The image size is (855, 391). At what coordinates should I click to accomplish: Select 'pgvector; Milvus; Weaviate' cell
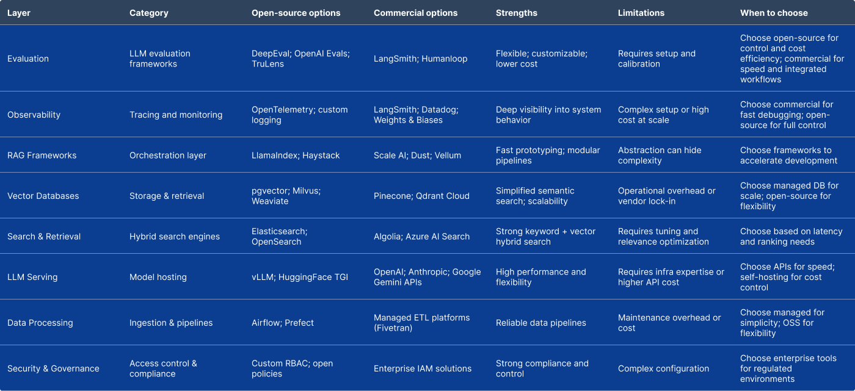pos(286,196)
